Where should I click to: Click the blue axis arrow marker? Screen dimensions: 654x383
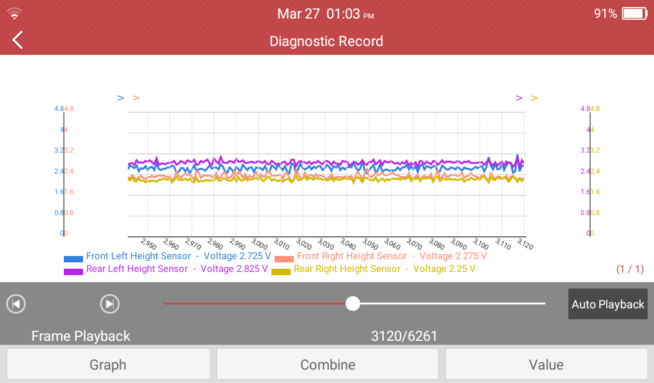[x=121, y=98]
